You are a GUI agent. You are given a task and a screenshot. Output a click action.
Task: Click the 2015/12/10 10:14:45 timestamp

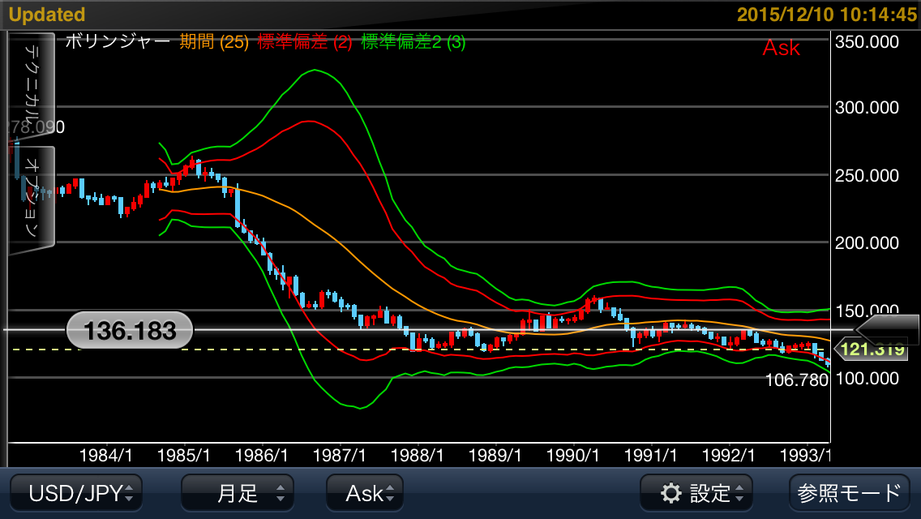click(827, 14)
